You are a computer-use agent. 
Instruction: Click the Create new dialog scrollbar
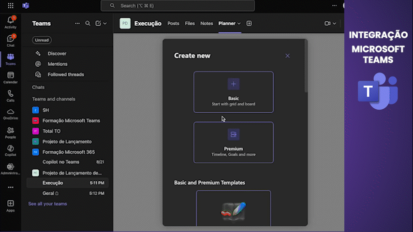(x=306, y=68)
